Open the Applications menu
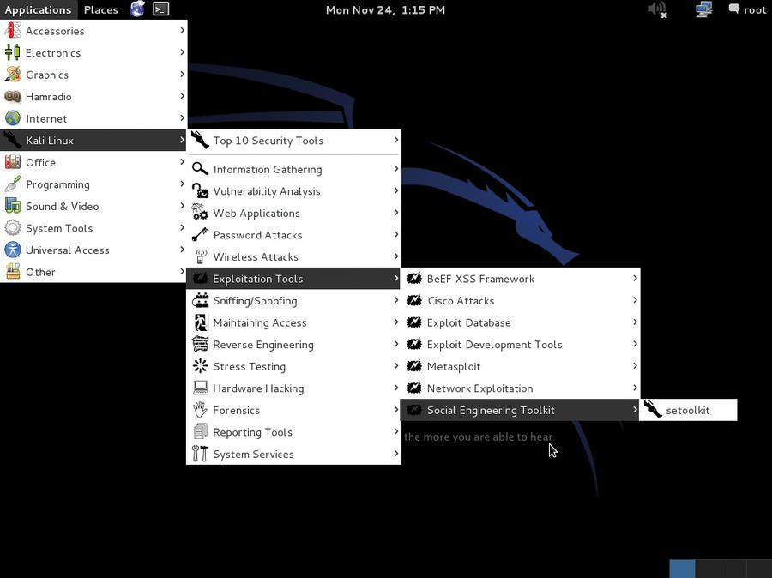This screenshot has height=578, width=772. 38,9
